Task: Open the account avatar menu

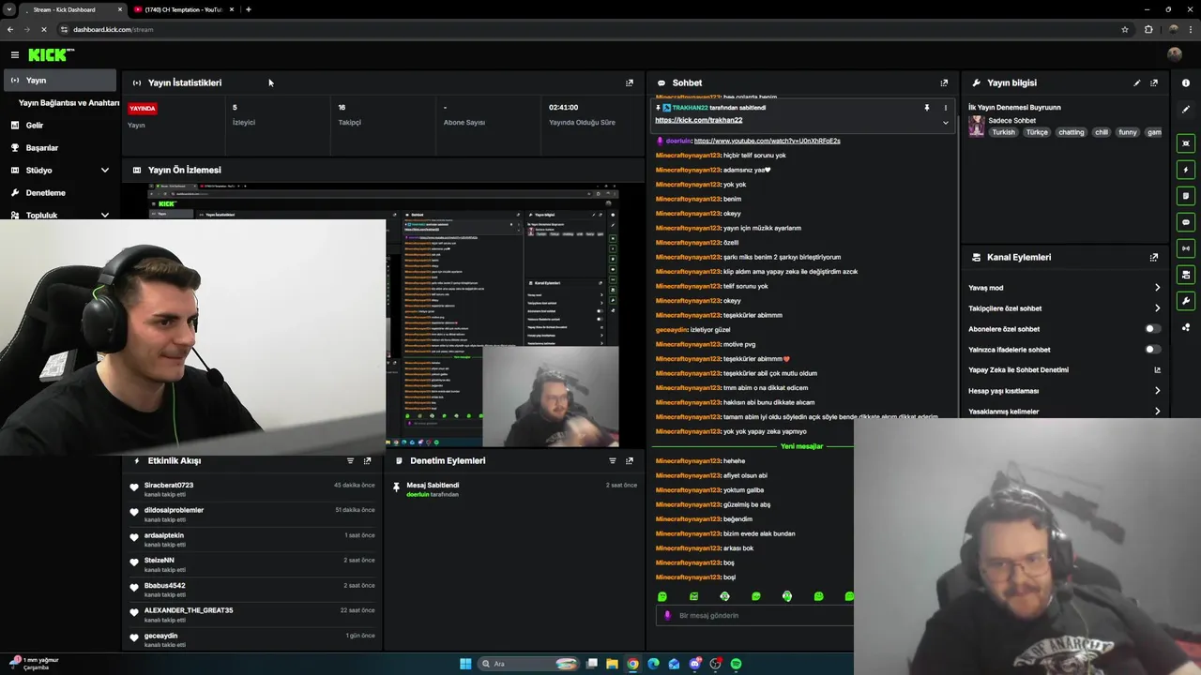Action: pos(1175,54)
